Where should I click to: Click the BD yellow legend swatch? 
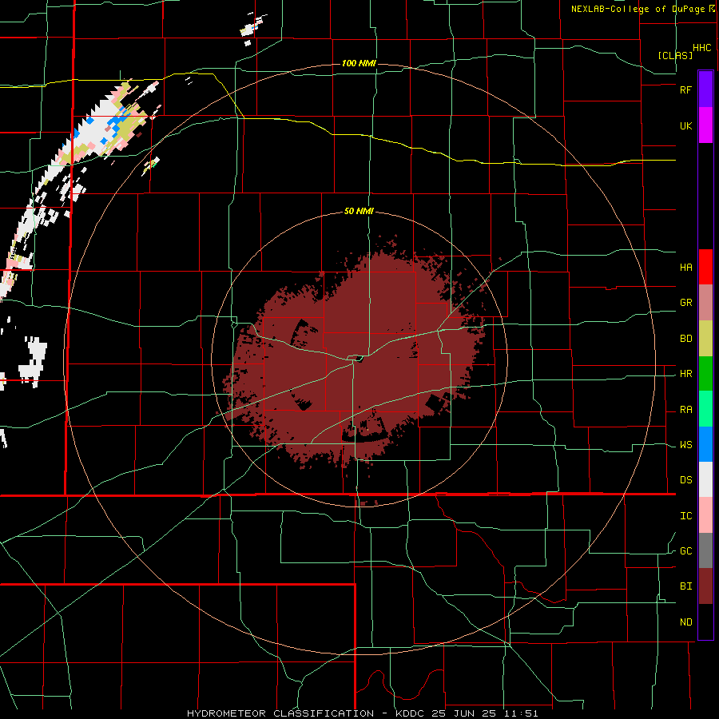click(705, 339)
